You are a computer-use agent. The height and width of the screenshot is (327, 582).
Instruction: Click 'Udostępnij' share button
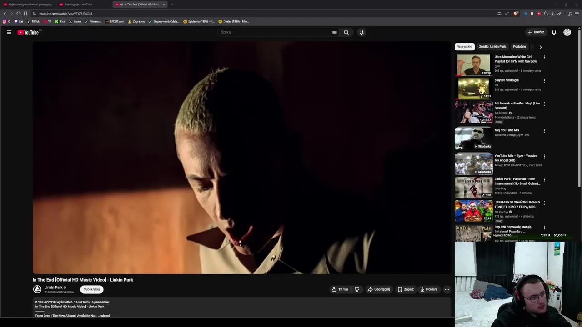(378, 289)
